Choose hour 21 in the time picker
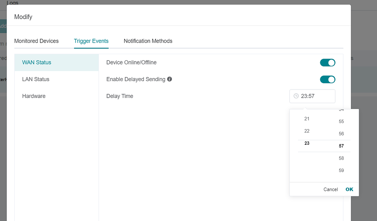 coord(307,119)
